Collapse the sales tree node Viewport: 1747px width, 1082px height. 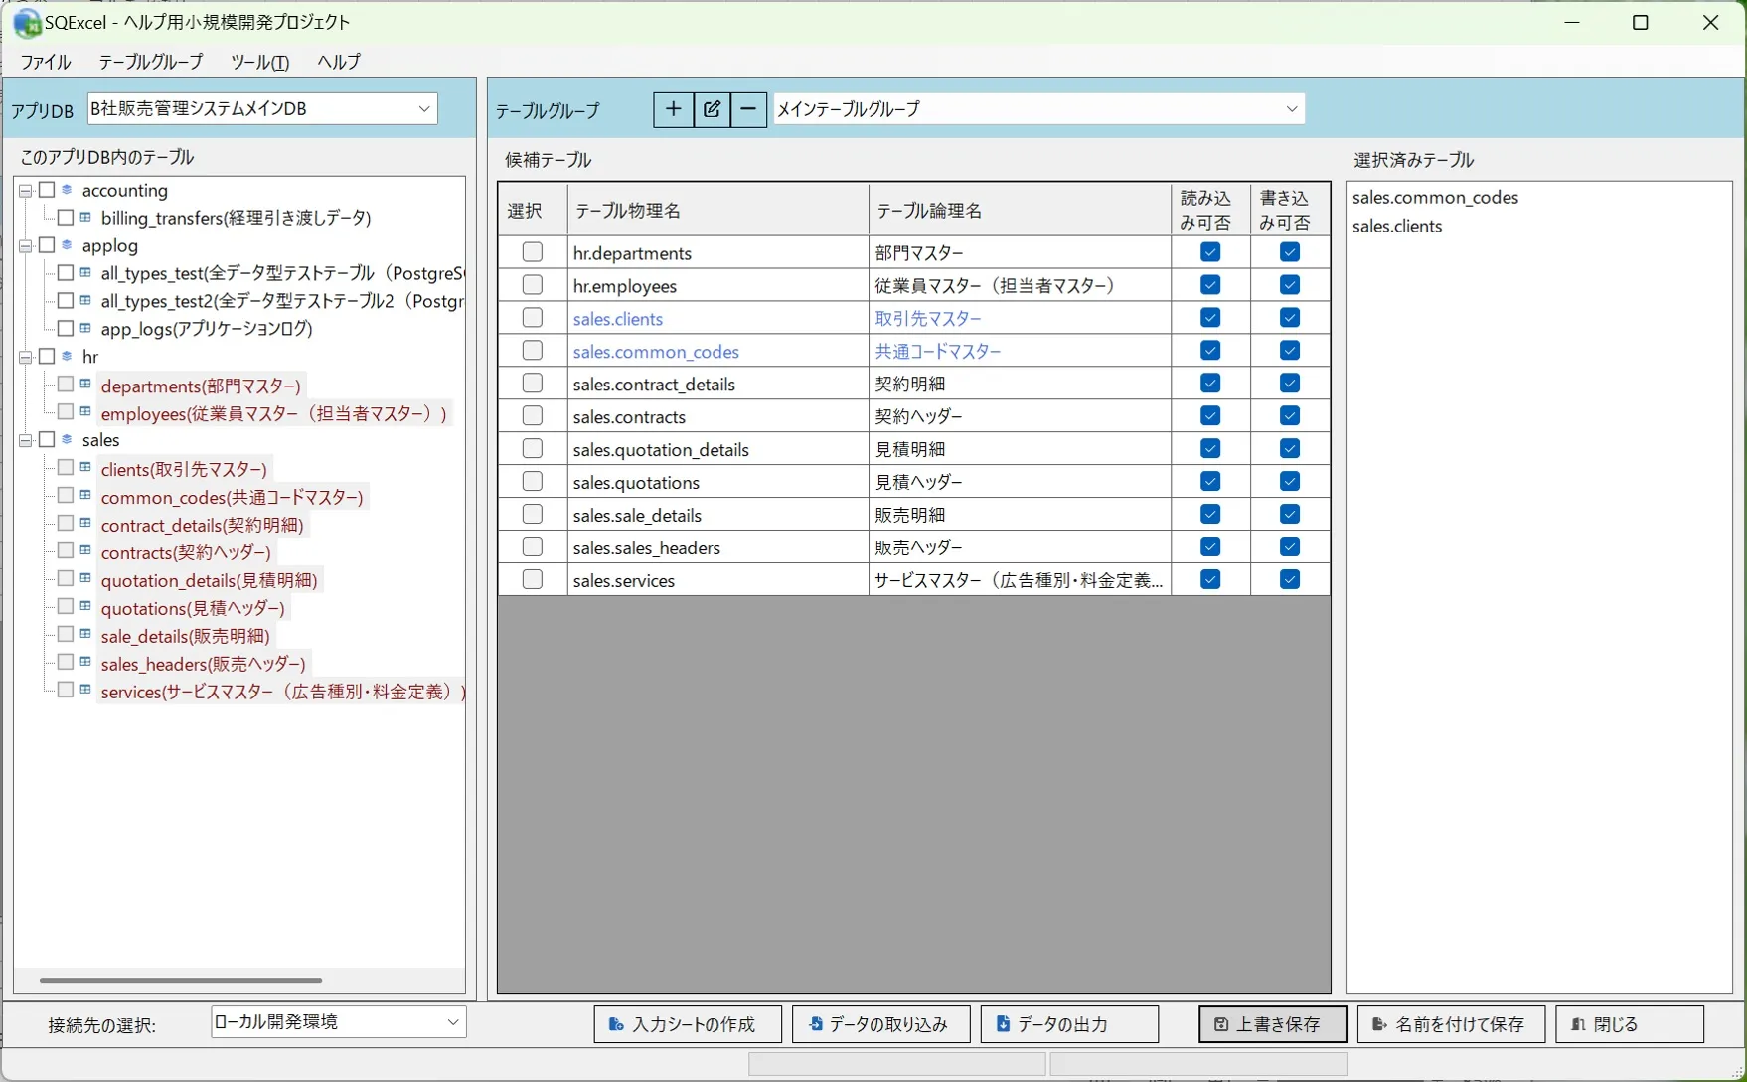[x=26, y=439]
